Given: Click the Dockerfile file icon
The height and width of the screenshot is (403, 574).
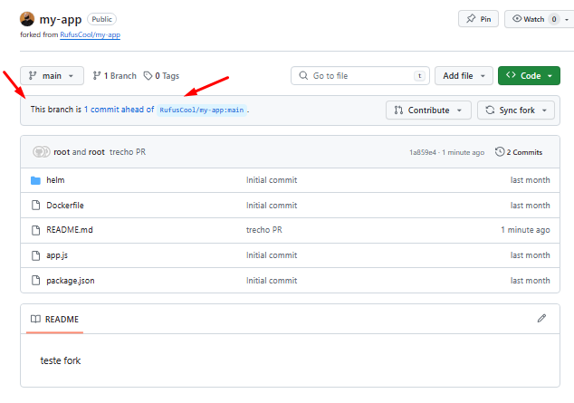Looking at the screenshot, I should [35, 206].
